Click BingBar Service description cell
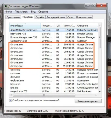 (85, 34)
